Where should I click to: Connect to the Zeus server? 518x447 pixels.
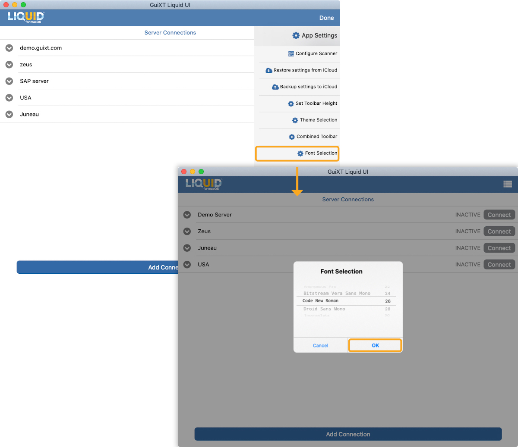click(x=499, y=231)
